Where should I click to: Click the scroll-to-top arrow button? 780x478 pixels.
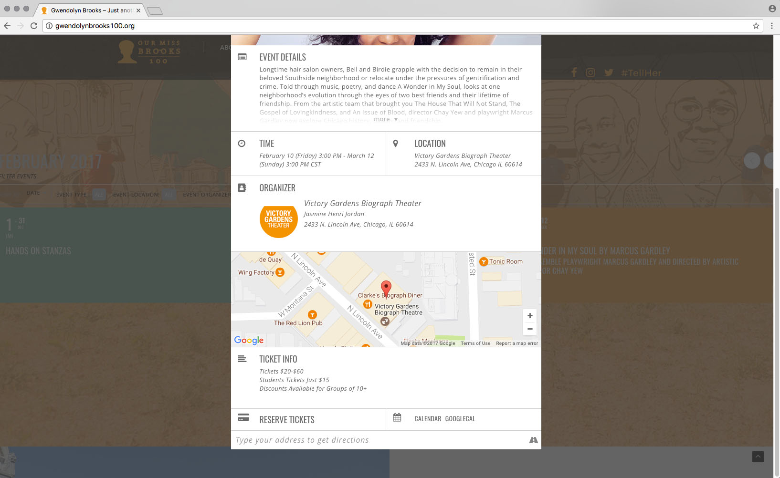tap(758, 457)
